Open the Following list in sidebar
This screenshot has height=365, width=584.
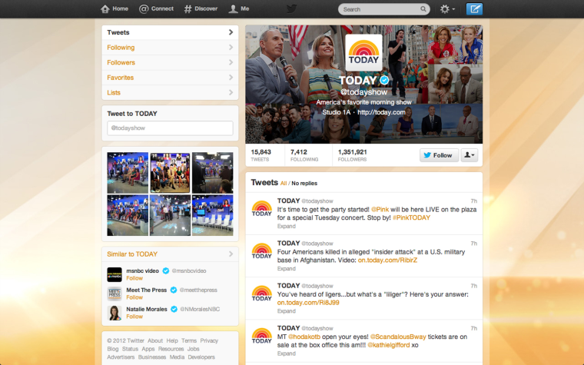[x=171, y=48]
